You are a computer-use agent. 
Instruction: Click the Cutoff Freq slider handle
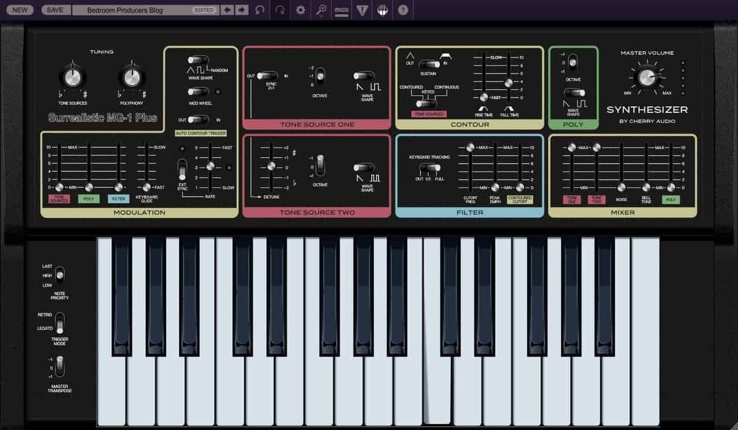coord(470,147)
